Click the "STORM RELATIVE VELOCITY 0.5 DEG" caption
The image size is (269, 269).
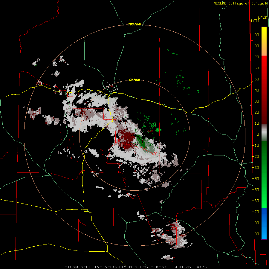tap(106, 267)
